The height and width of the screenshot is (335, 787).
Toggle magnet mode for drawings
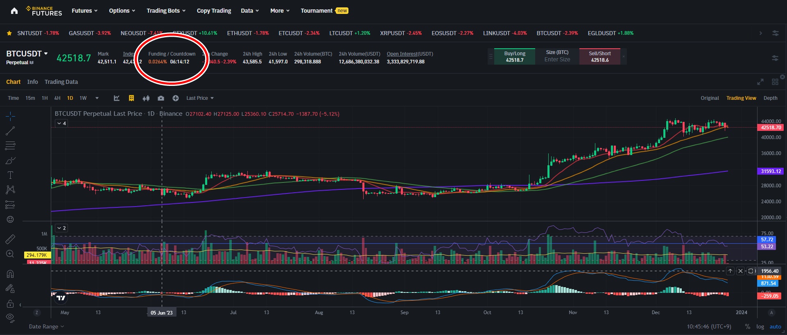click(x=10, y=274)
